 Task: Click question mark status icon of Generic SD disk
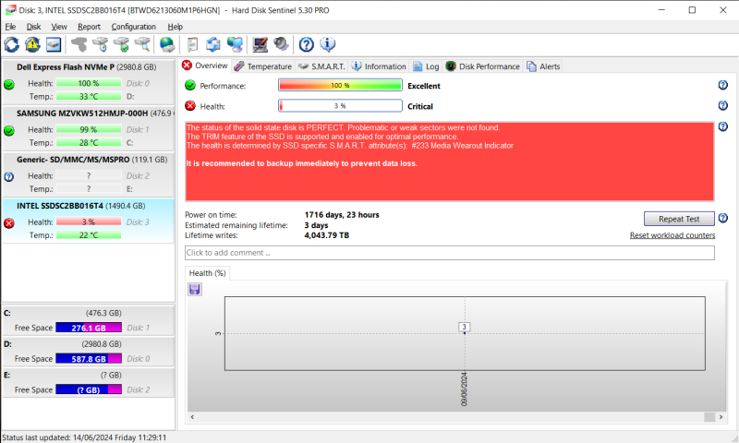(9, 177)
